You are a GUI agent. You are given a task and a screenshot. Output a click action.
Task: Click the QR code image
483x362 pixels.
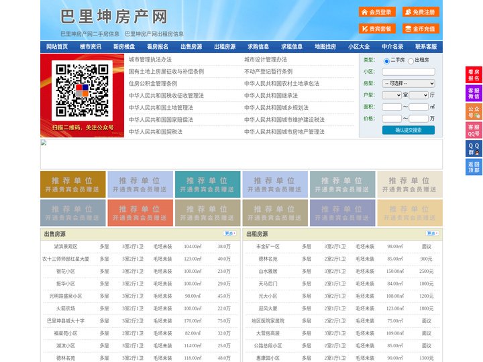click(82, 90)
